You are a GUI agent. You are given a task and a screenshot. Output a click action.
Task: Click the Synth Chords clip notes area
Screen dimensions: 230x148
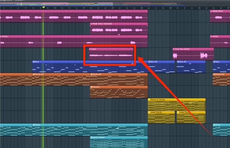tap(119, 143)
